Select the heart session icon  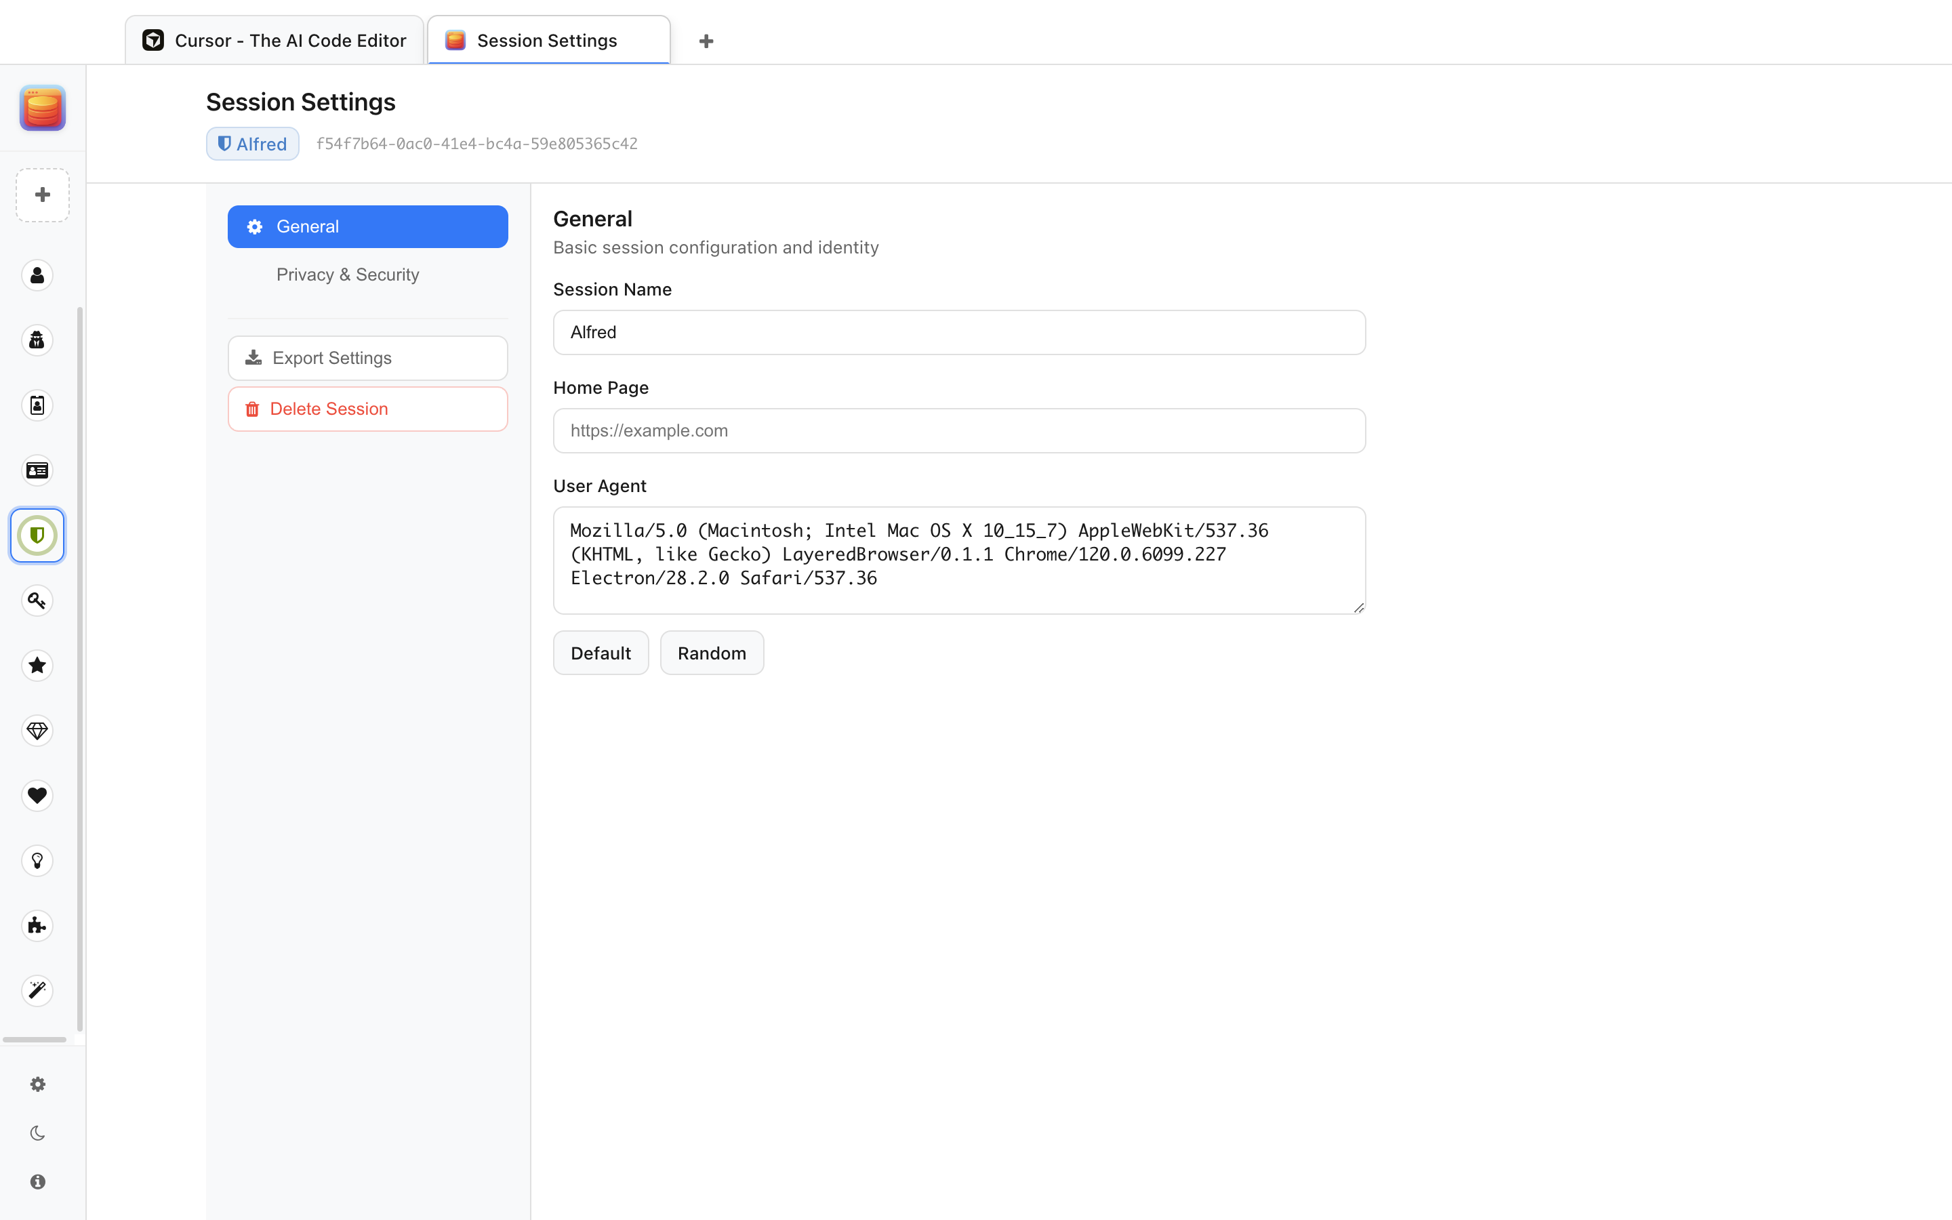click(37, 796)
